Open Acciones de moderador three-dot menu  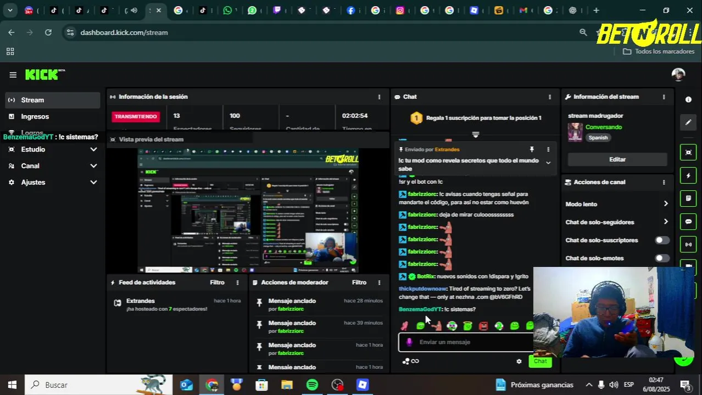379,283
